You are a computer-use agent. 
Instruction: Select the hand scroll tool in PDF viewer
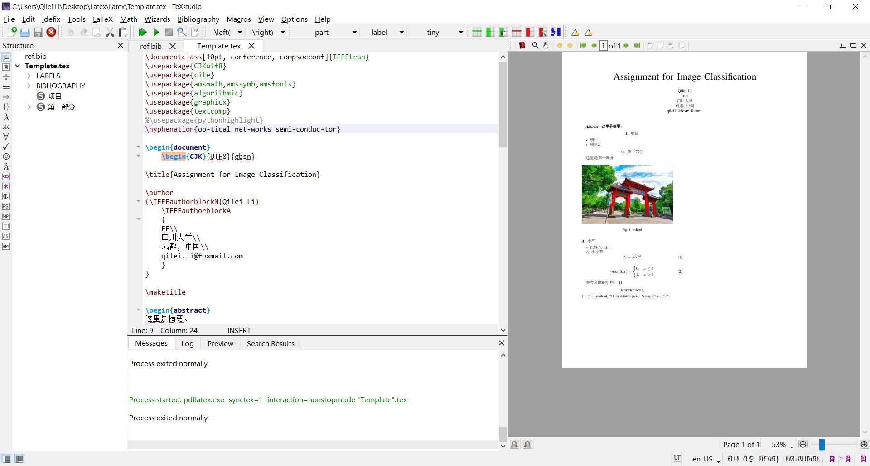coord(546,45)
